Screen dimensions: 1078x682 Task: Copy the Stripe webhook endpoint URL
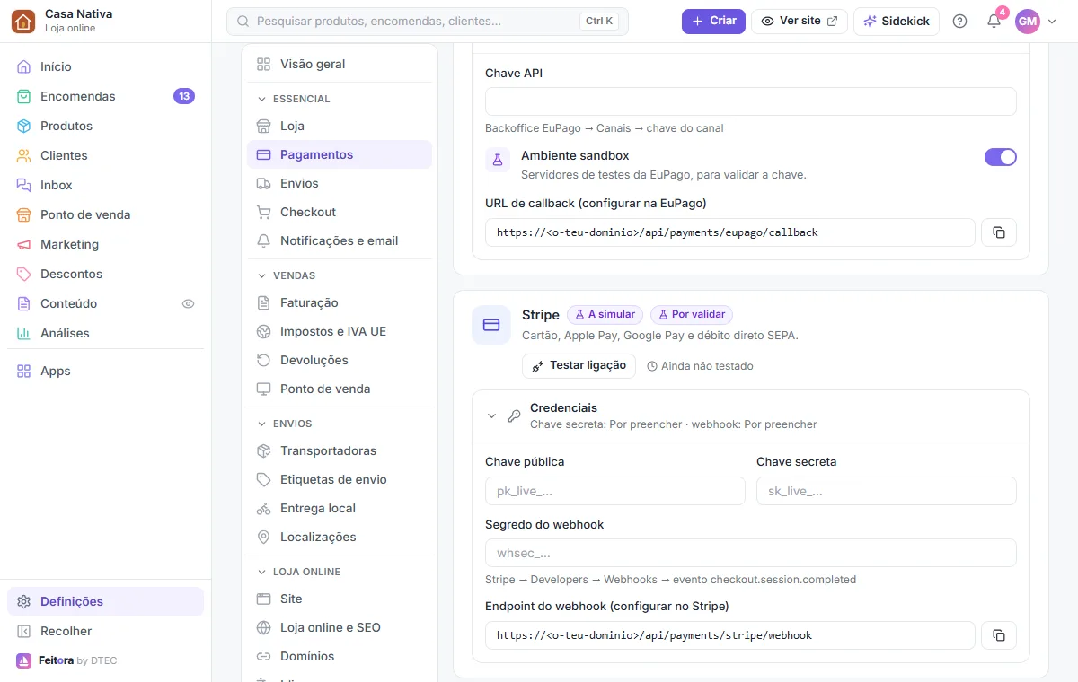pos(999,635)
